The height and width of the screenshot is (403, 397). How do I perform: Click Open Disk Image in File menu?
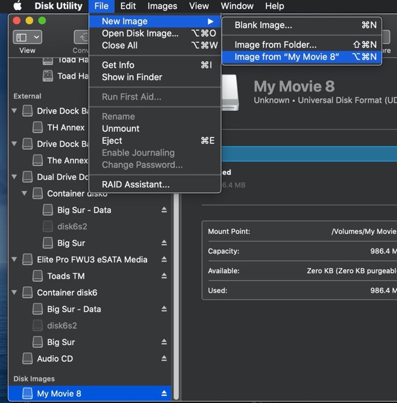click(139, 33)
